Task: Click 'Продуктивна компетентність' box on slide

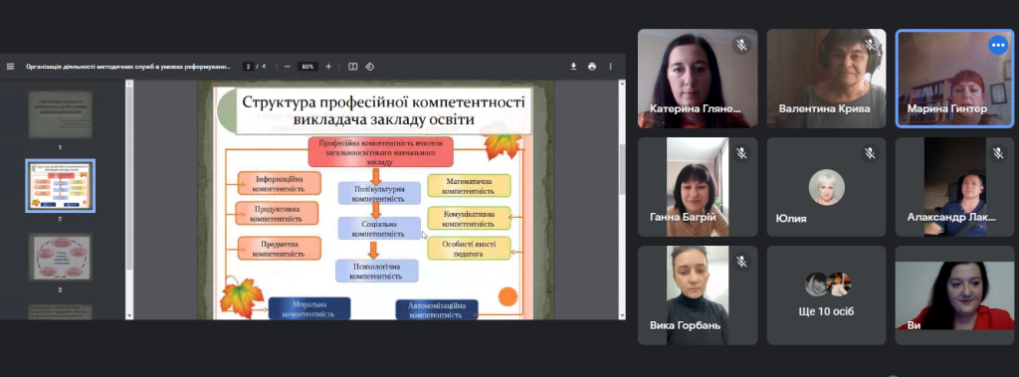Action: pos(277,213)
